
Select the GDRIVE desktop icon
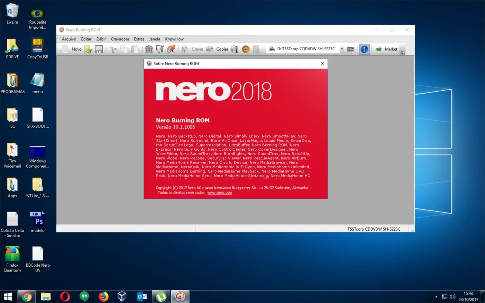tap(12, 49)
